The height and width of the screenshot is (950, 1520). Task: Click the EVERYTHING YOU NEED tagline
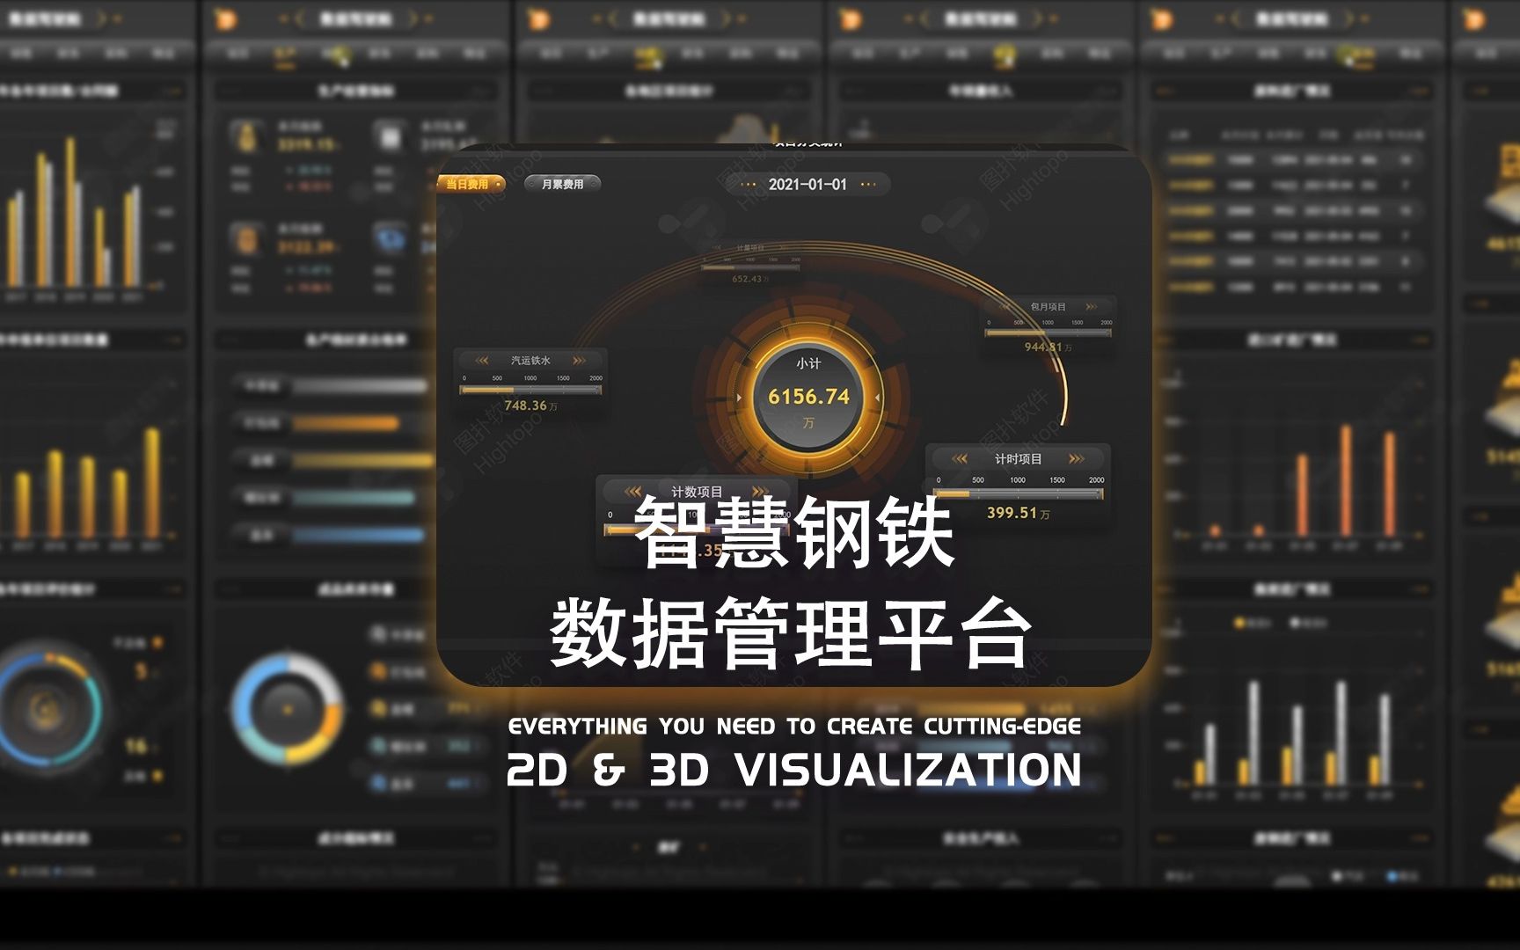click(x=794, y=727)
